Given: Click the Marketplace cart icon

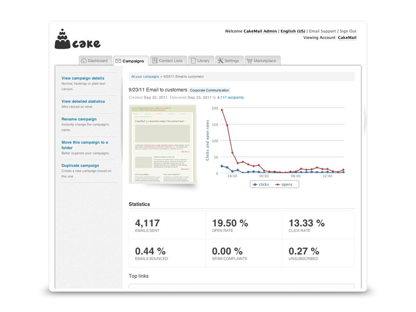Looking at the screenshot, I should pos(250,61).
